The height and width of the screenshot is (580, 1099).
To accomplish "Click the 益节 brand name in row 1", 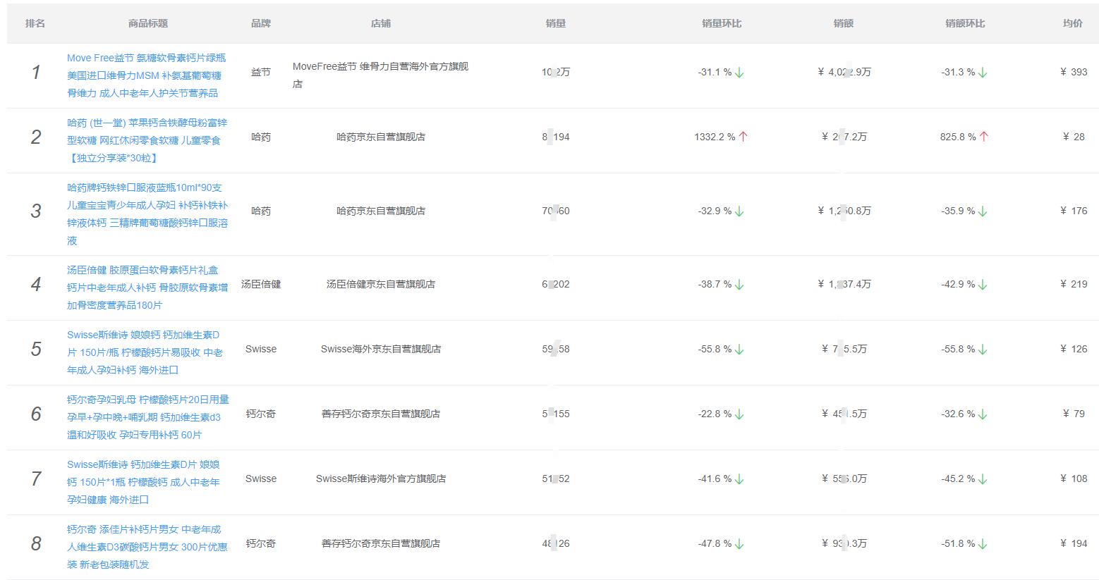I will [x=261, y=71].
